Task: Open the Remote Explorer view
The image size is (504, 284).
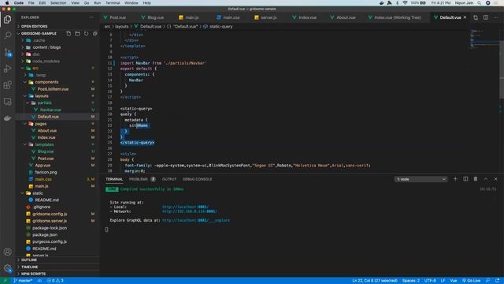Action: [x=7, y=102]
